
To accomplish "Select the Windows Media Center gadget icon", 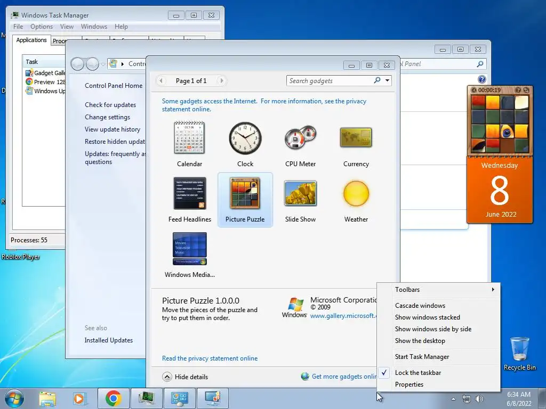I will (189, 249).
